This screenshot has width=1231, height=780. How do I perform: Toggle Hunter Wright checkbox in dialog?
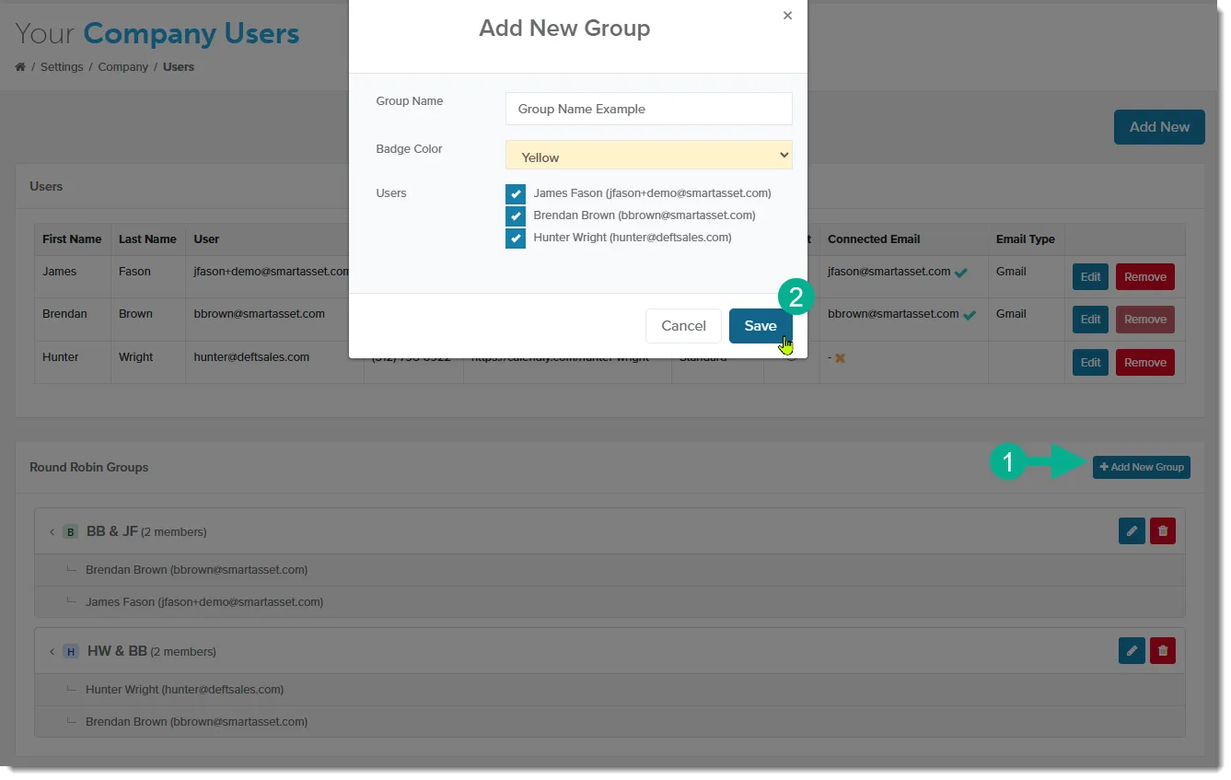point(516,239)
